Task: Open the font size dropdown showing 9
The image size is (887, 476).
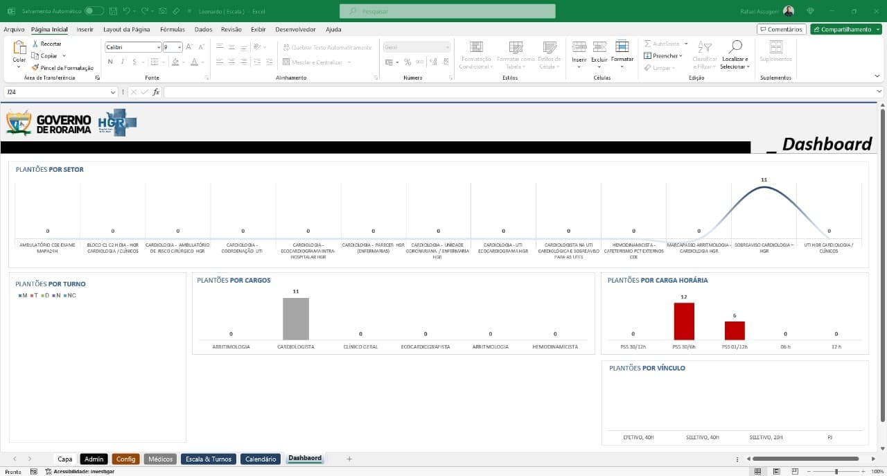Action: [179, 47]
